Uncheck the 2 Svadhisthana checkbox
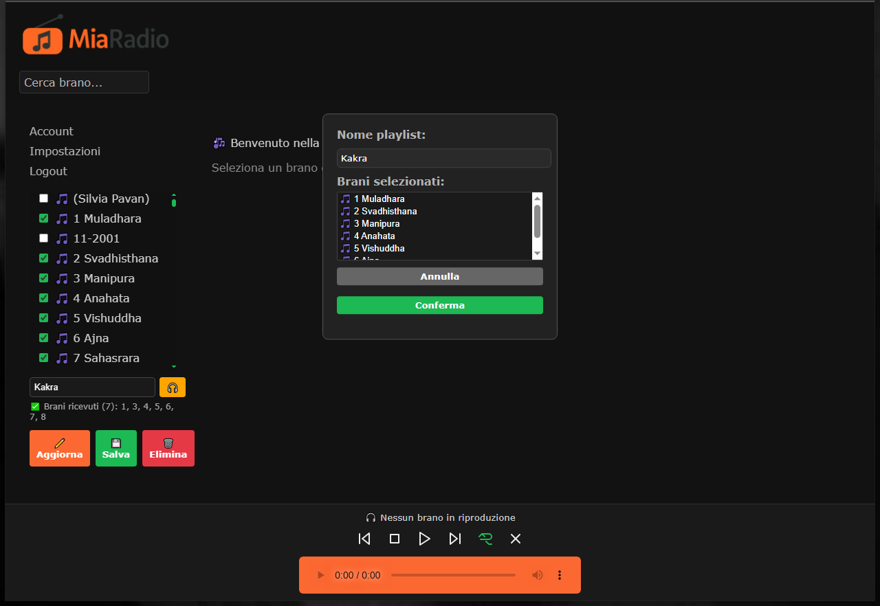Screen dimensions: 880x606 [x=44, y=258]
